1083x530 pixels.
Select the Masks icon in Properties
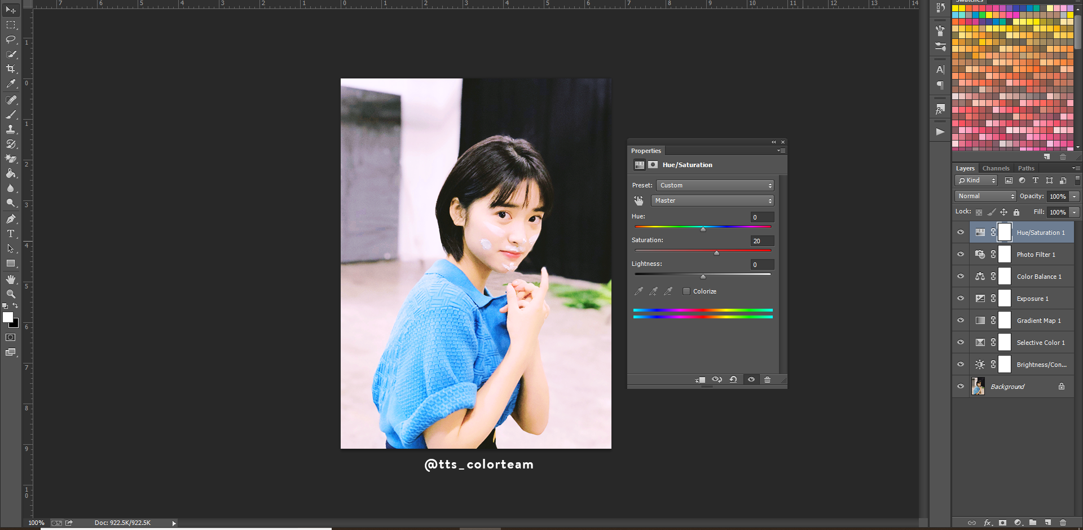click(653, 165)
